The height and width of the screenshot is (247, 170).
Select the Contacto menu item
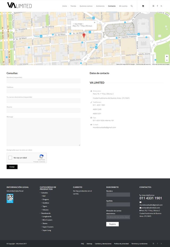112,6
